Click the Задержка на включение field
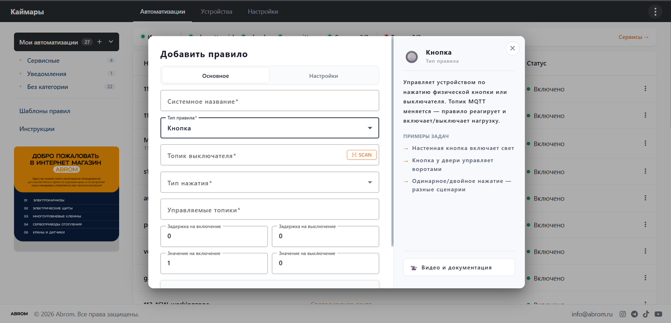671x323 pixels. click(214, 236)
